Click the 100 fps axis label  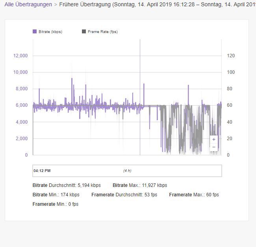click(231, 72)
